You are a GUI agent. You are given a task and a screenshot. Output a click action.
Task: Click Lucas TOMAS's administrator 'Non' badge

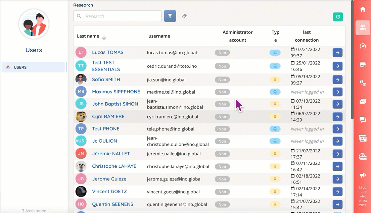pyautogui.click(x=222, y=53)
